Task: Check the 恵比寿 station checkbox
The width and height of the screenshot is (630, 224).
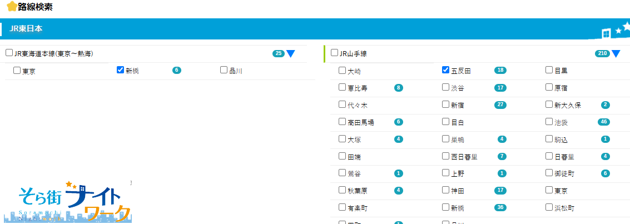Action: click(x=343, y=87)
